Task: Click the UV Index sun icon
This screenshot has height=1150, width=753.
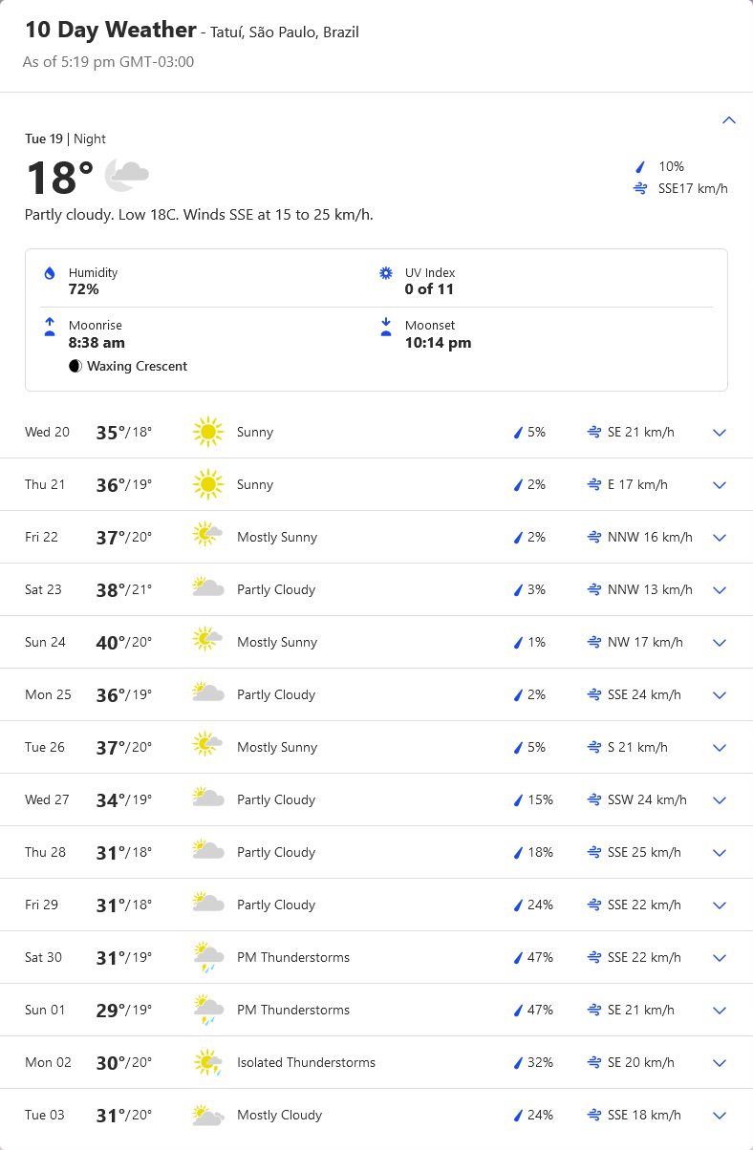Action: 386,273
